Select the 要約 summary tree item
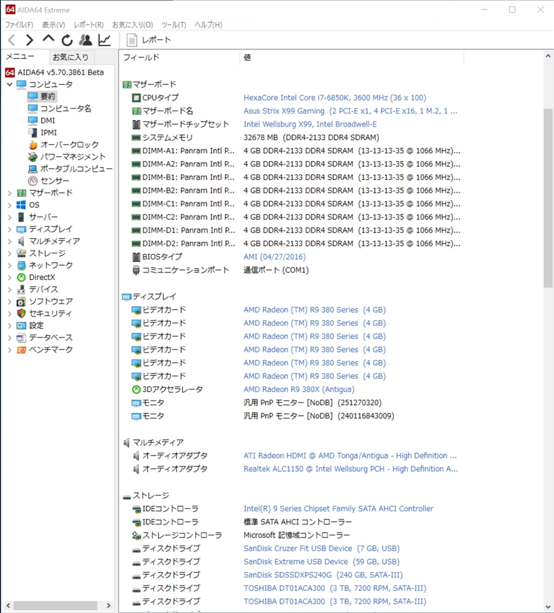The width and height of the screenshot is (554, 613). pos(42,96)
